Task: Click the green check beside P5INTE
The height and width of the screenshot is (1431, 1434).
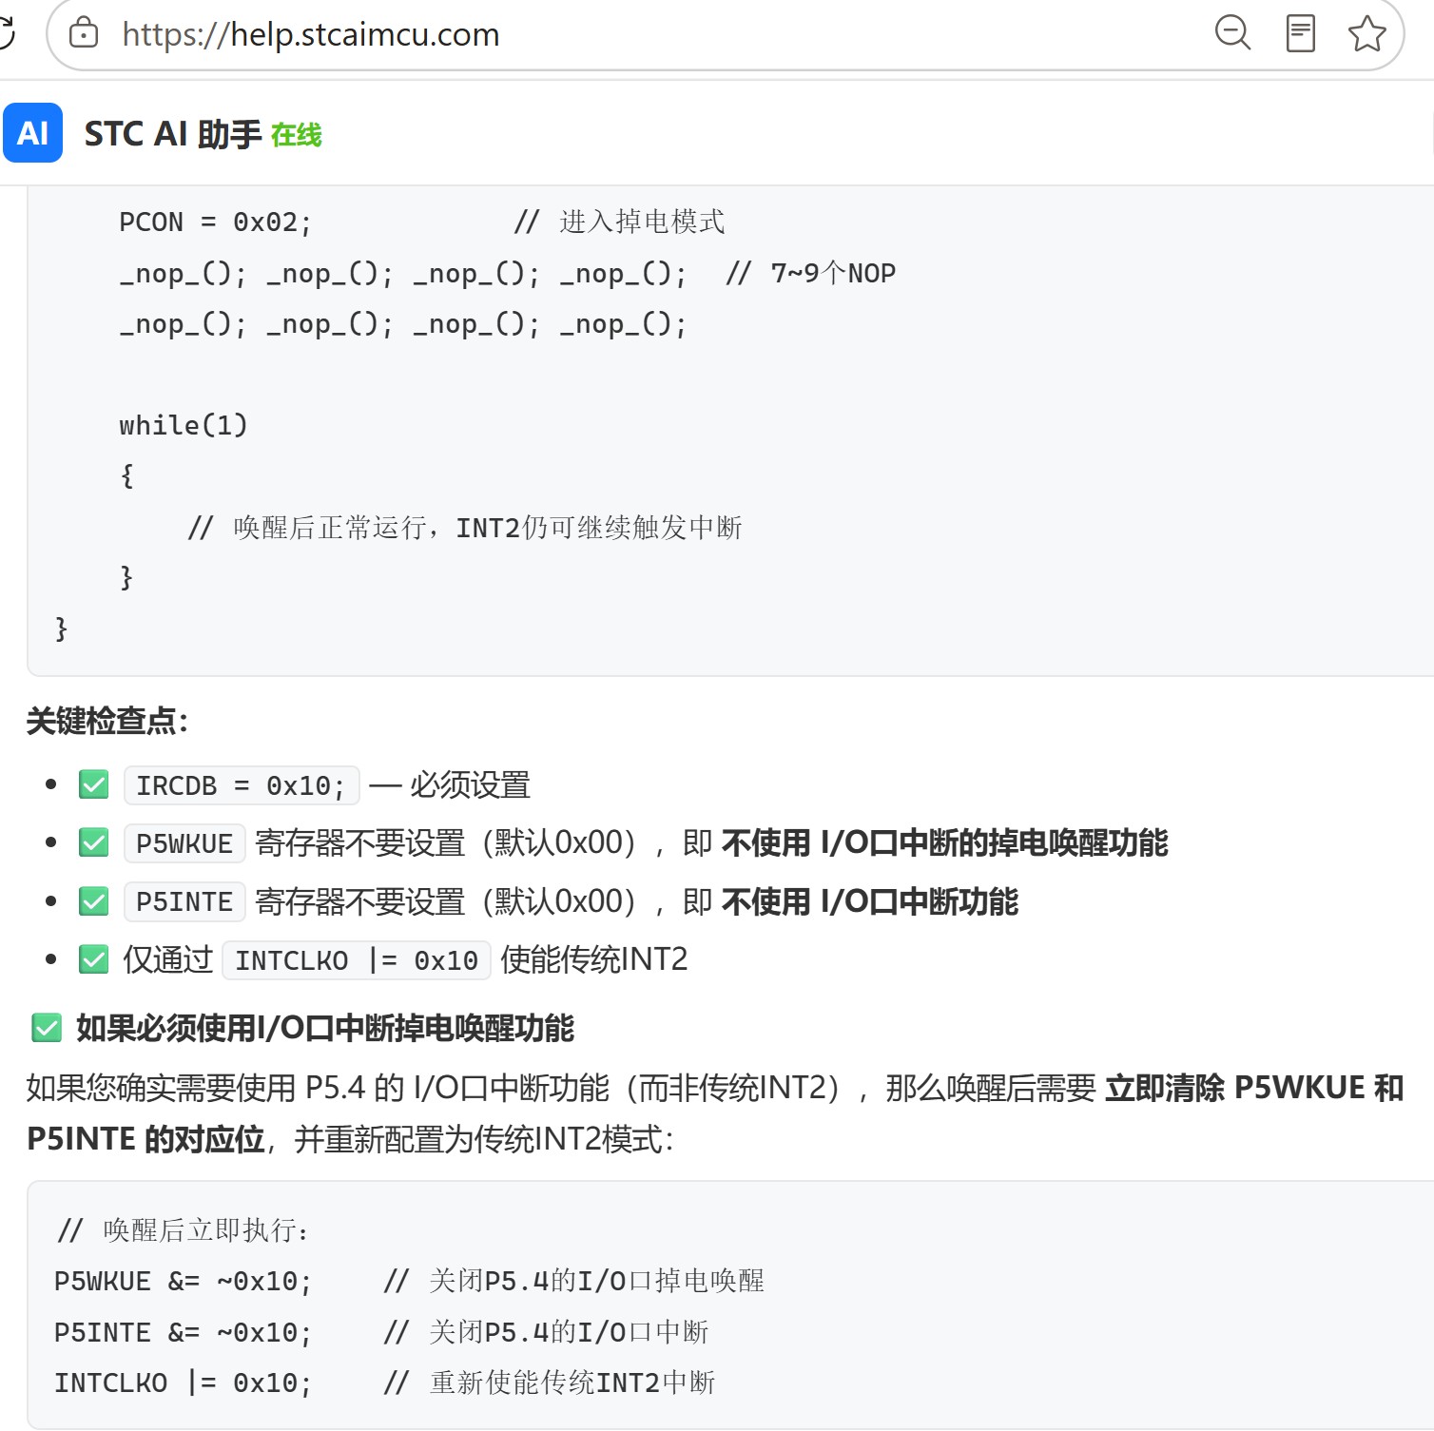Action: click(x=94, y=901)
